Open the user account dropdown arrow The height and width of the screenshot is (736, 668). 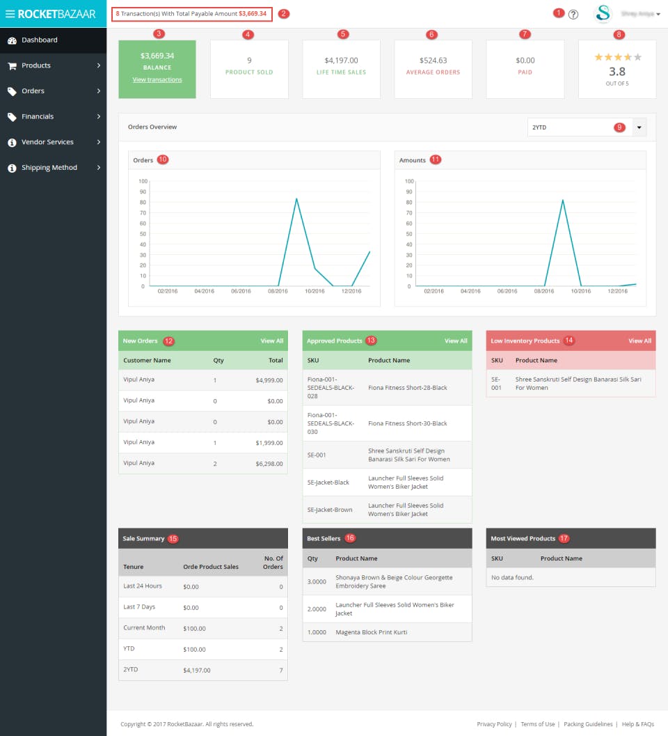point(658,14)
